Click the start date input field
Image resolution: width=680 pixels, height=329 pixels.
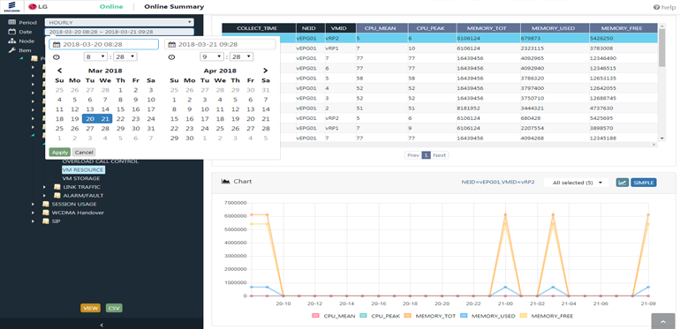(103, 44)
